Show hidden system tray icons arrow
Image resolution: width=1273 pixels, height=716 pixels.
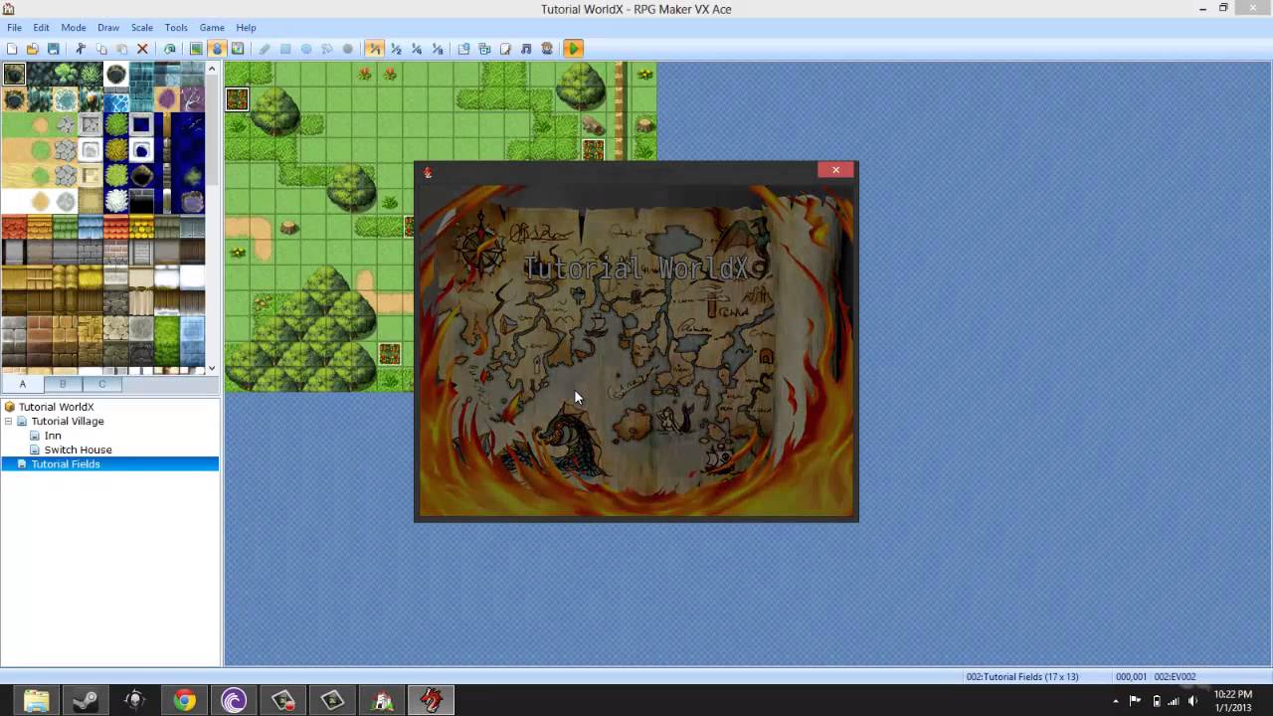tap(1116, 701)
